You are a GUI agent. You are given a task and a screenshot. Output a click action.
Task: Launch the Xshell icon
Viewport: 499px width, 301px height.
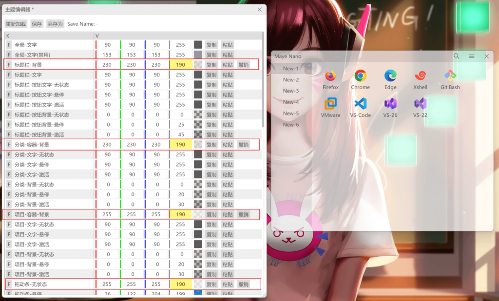click(420, 76)
